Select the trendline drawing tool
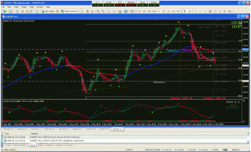Viewport: 251px width, 152px height. (x=205, y=11)
